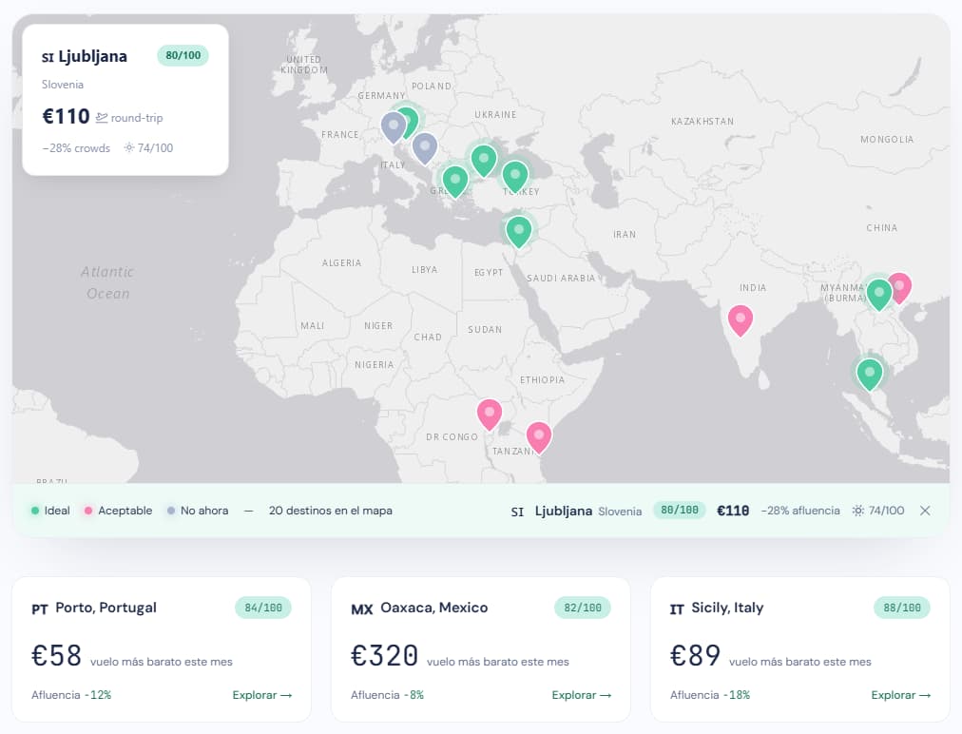The image size is (962, 734).
Task: Open the green pin in southern Thailand
Action: point(870,375)
